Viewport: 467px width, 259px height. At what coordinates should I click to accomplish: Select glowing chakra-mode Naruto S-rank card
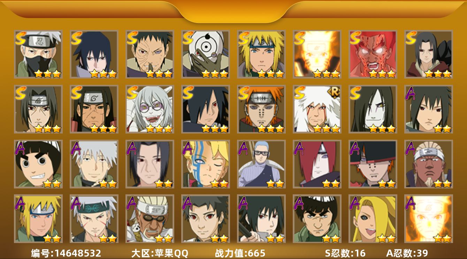coord(317,54)
